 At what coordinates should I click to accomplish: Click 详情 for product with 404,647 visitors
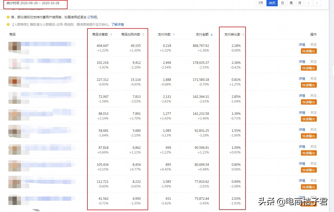302,45
